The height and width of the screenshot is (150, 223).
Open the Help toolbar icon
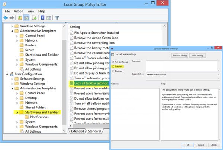coord(42,18)
